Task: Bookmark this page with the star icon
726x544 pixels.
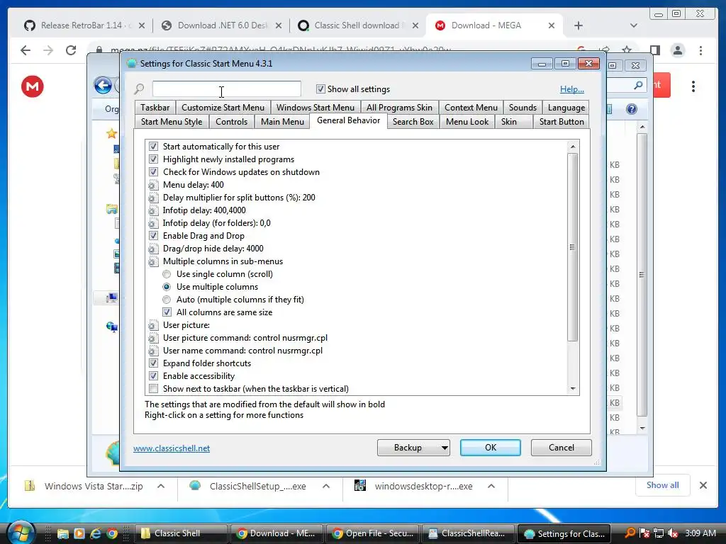Action: (627, 49)
